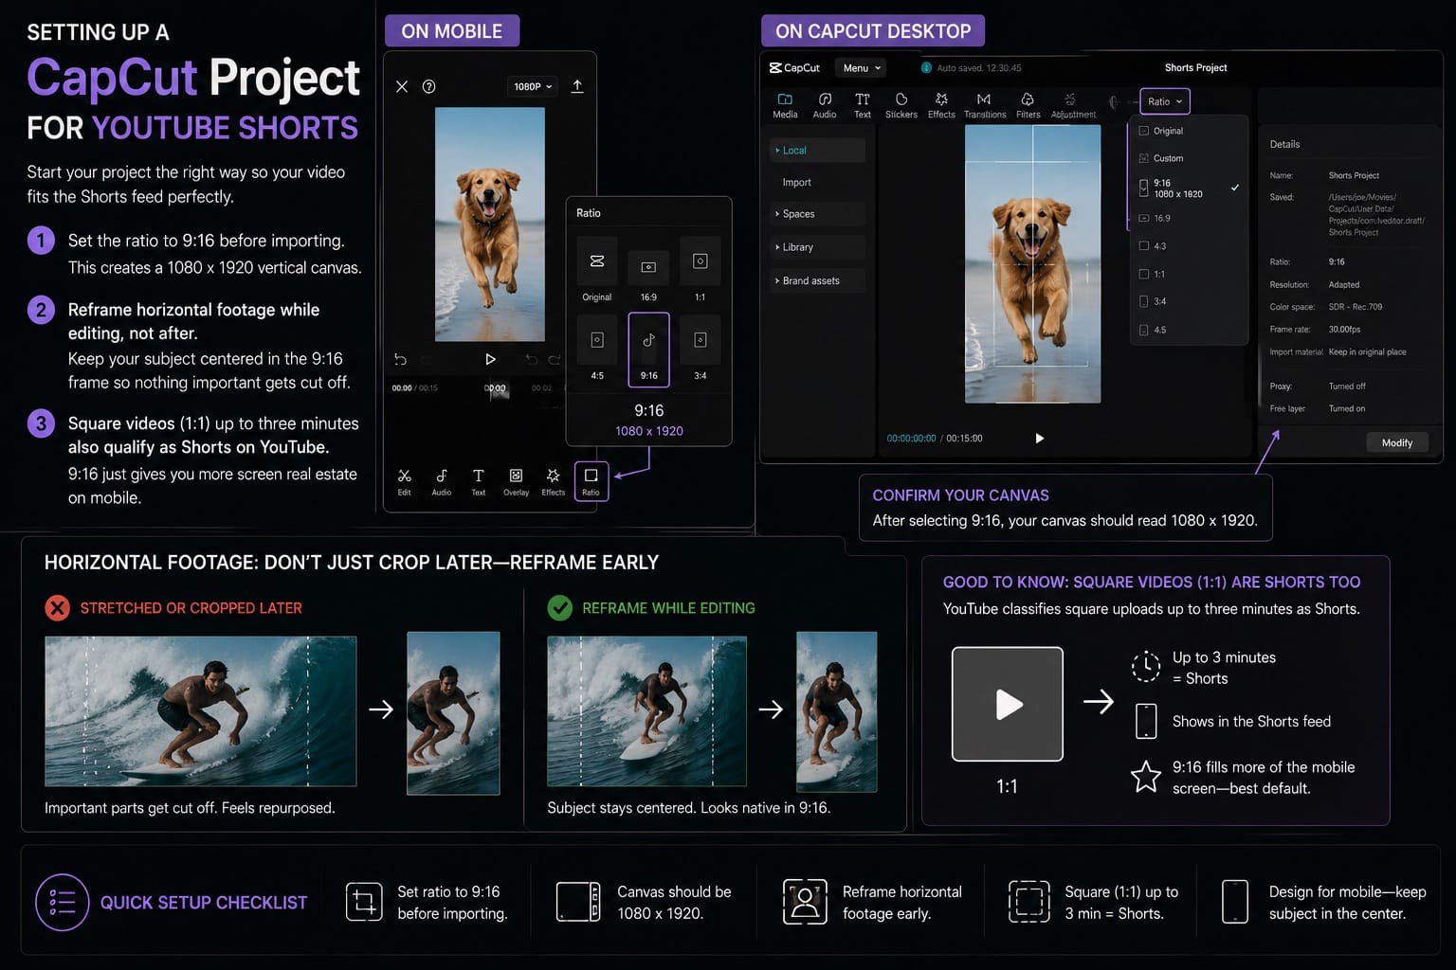Select the Edit scissors tool on mobile

(405, 481)
